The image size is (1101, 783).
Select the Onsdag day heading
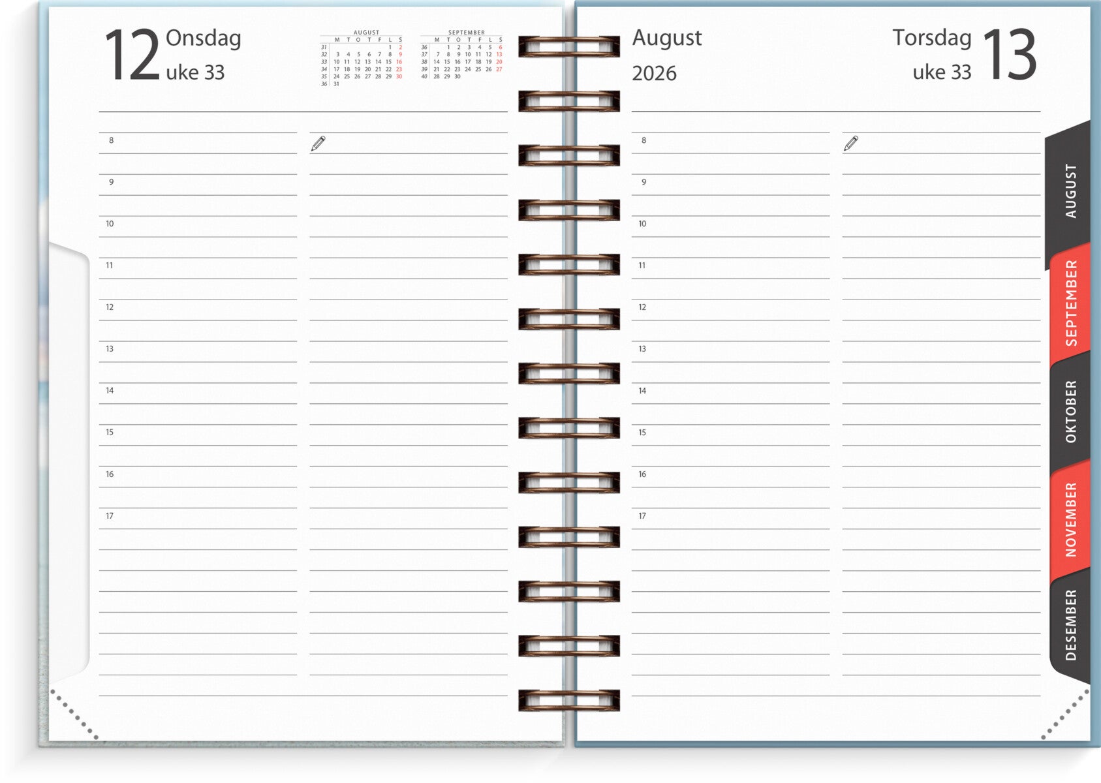click(x=203, y=38)
